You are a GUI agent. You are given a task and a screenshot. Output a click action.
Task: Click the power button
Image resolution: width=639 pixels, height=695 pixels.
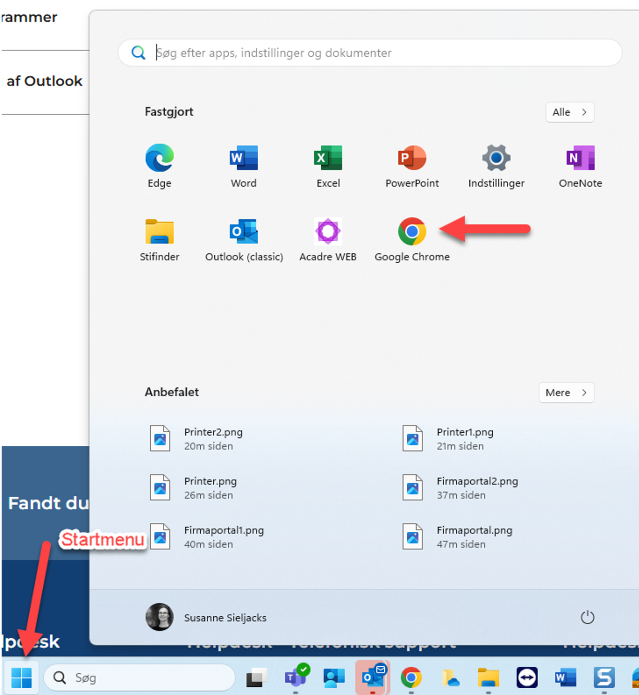[x=587, y=617]
